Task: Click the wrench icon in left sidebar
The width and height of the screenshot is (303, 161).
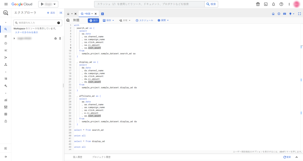Action: 6,86
